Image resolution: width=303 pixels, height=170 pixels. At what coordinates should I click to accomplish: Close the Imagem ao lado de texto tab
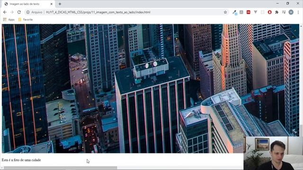coord(52,4)
